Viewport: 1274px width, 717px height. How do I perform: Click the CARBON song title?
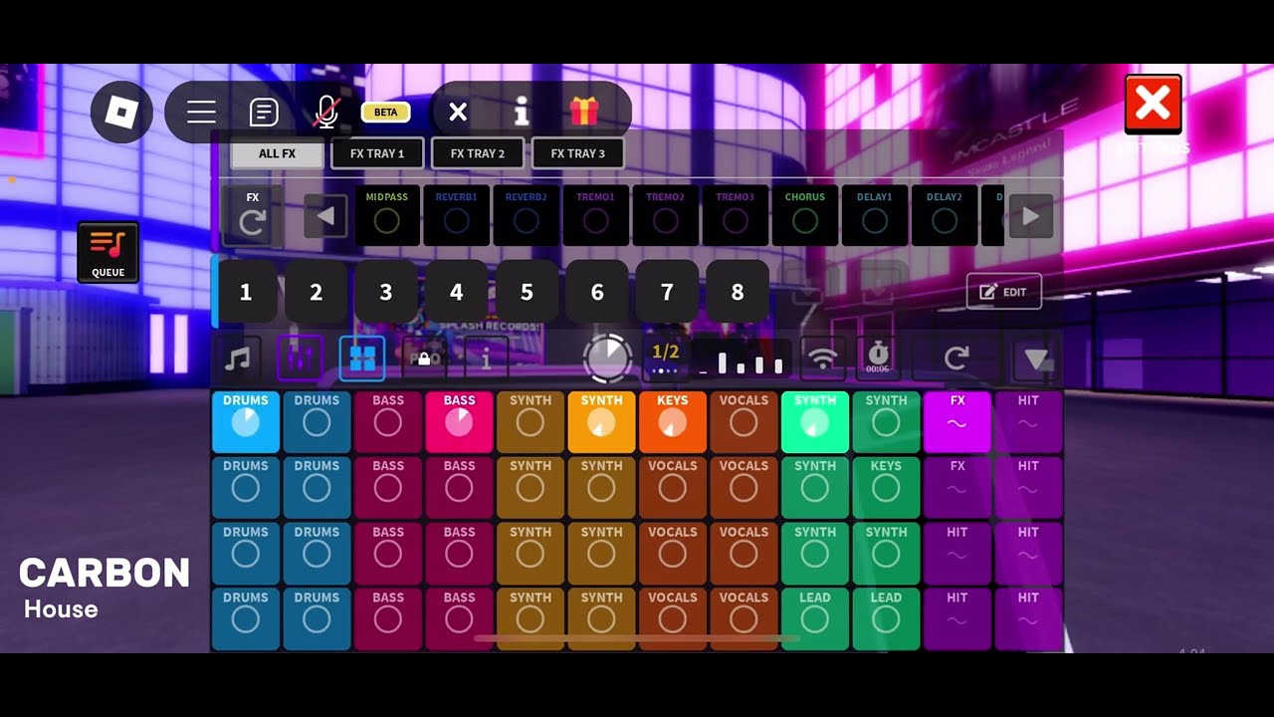[105, 573]
